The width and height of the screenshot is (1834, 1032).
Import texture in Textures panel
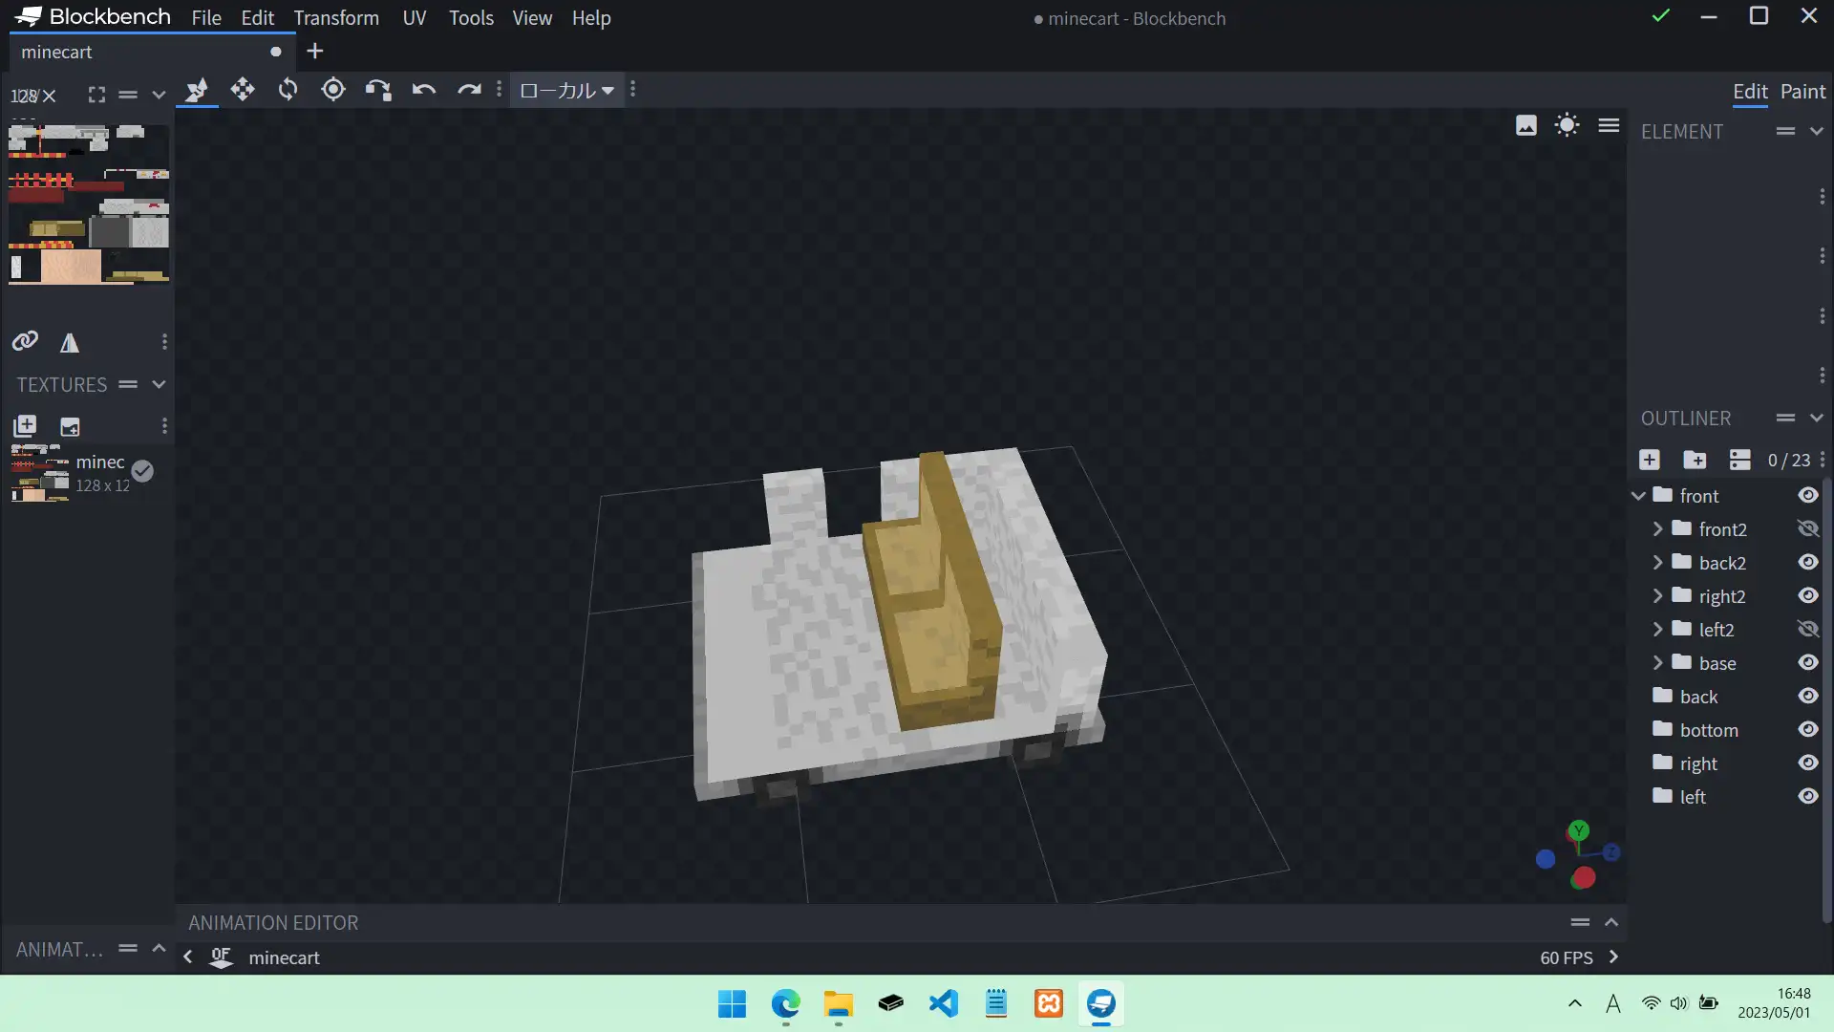pyautogui.click(x=25, y=426)
